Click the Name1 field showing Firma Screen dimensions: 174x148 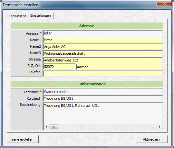pyautogui.click(x=103, y=40)
